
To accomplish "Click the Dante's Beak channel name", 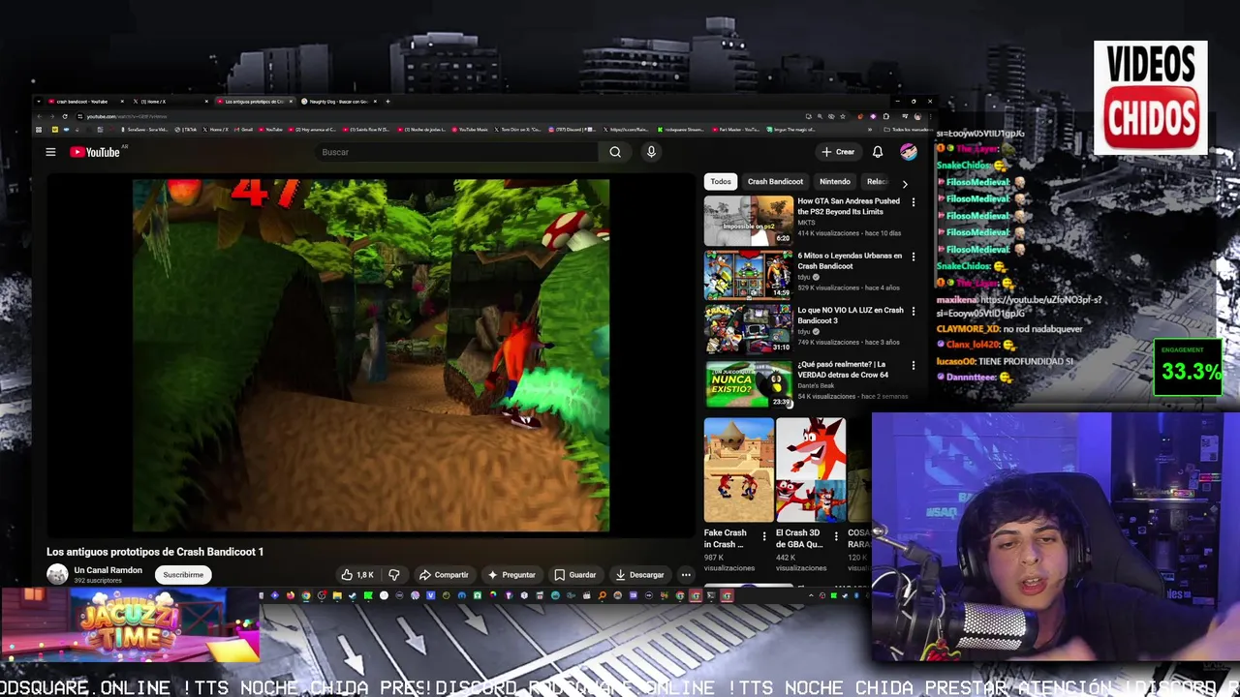I will click(816, 386).
